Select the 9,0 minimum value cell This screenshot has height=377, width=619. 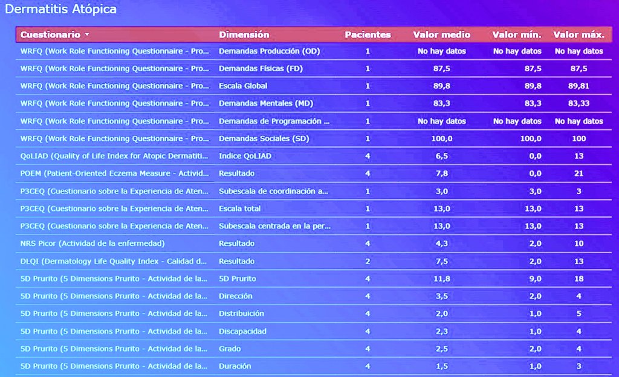[535, 279]
